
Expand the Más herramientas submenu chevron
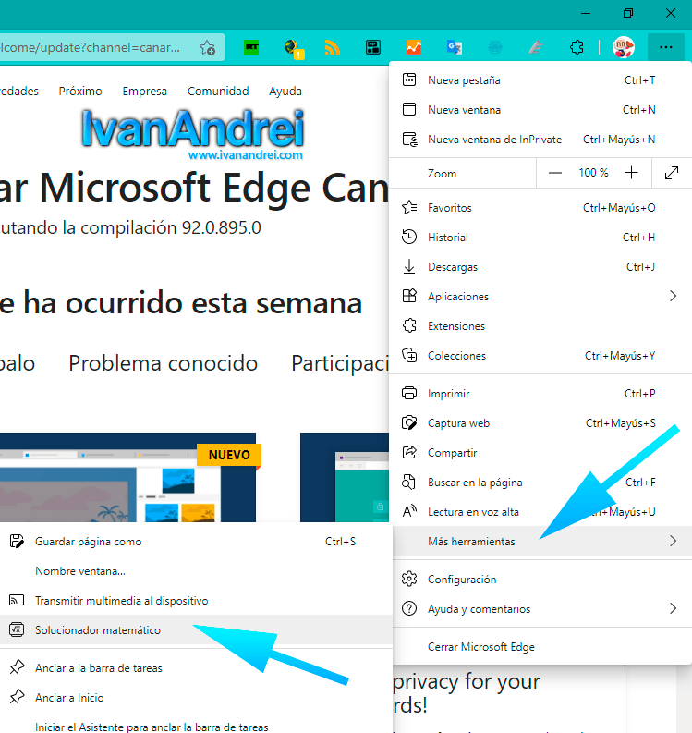pos(673,541)
